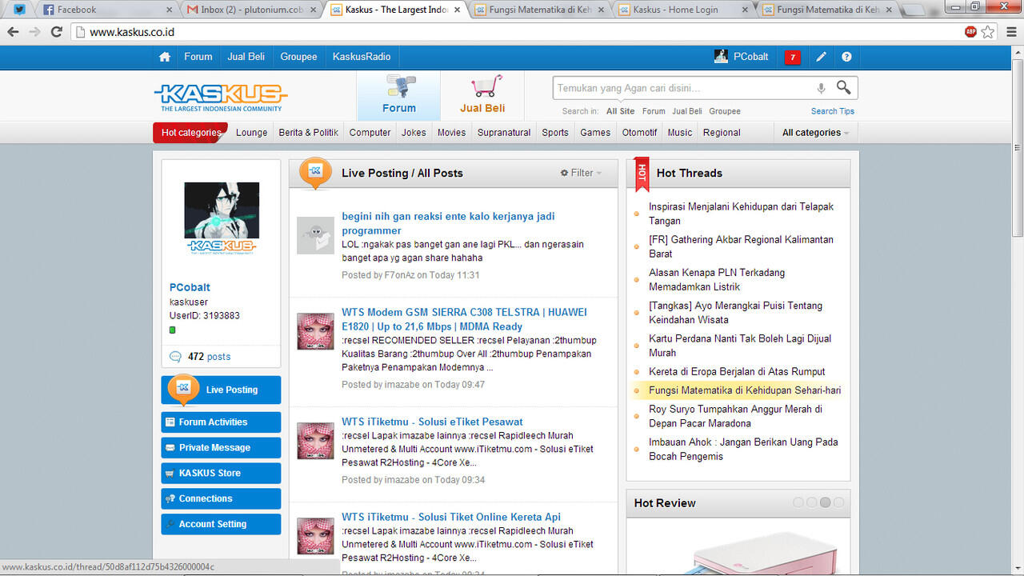Open the Music category
This screenshot has height=576, width=1024.
tap(680, 133)
